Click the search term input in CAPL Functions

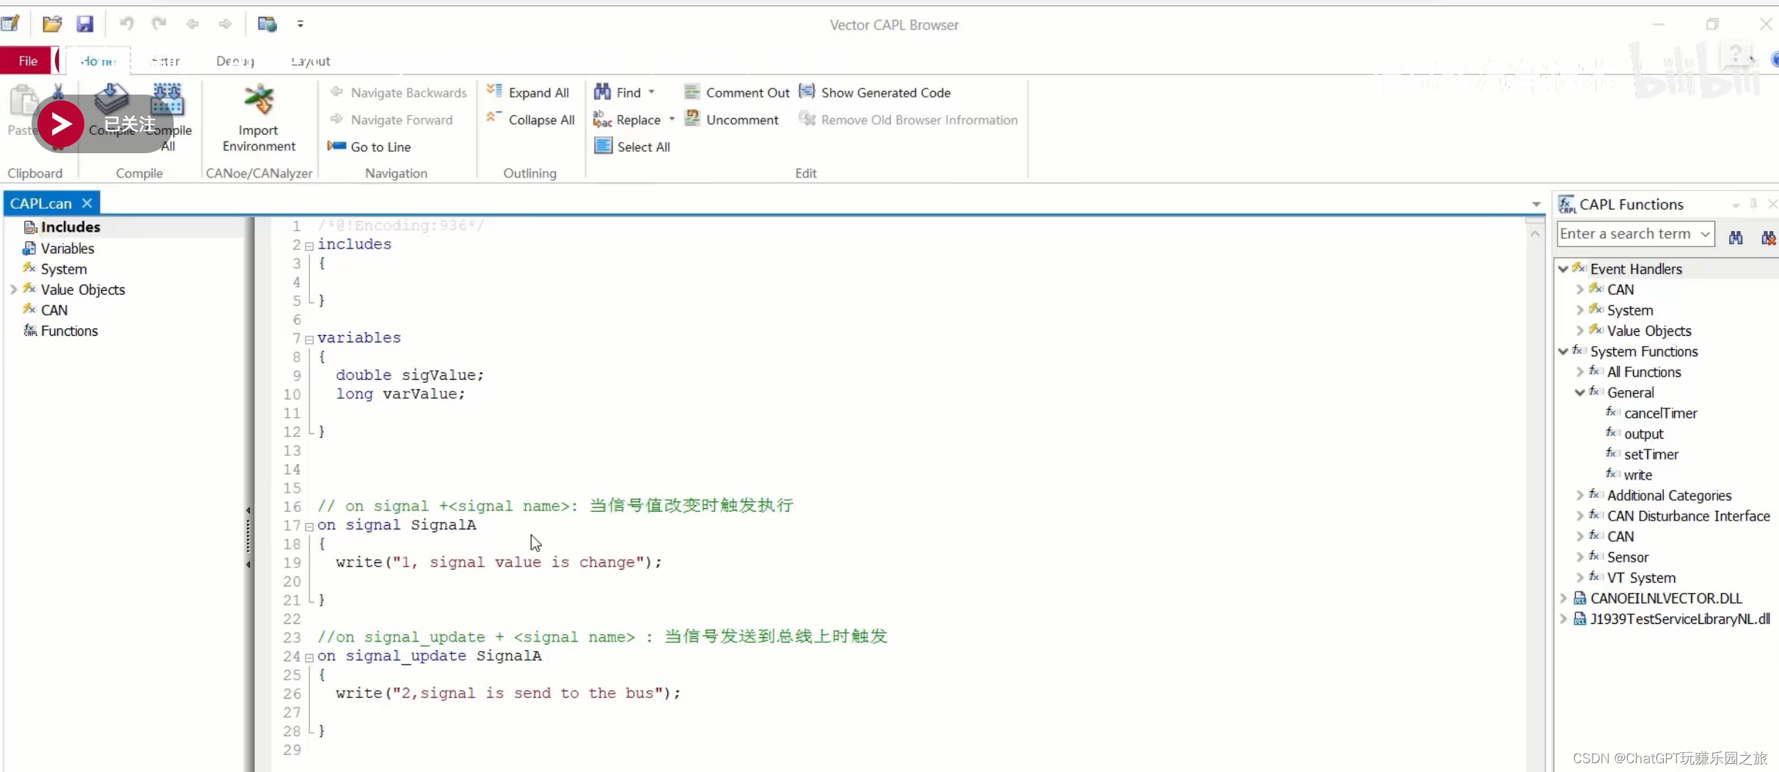[1626, 234]
